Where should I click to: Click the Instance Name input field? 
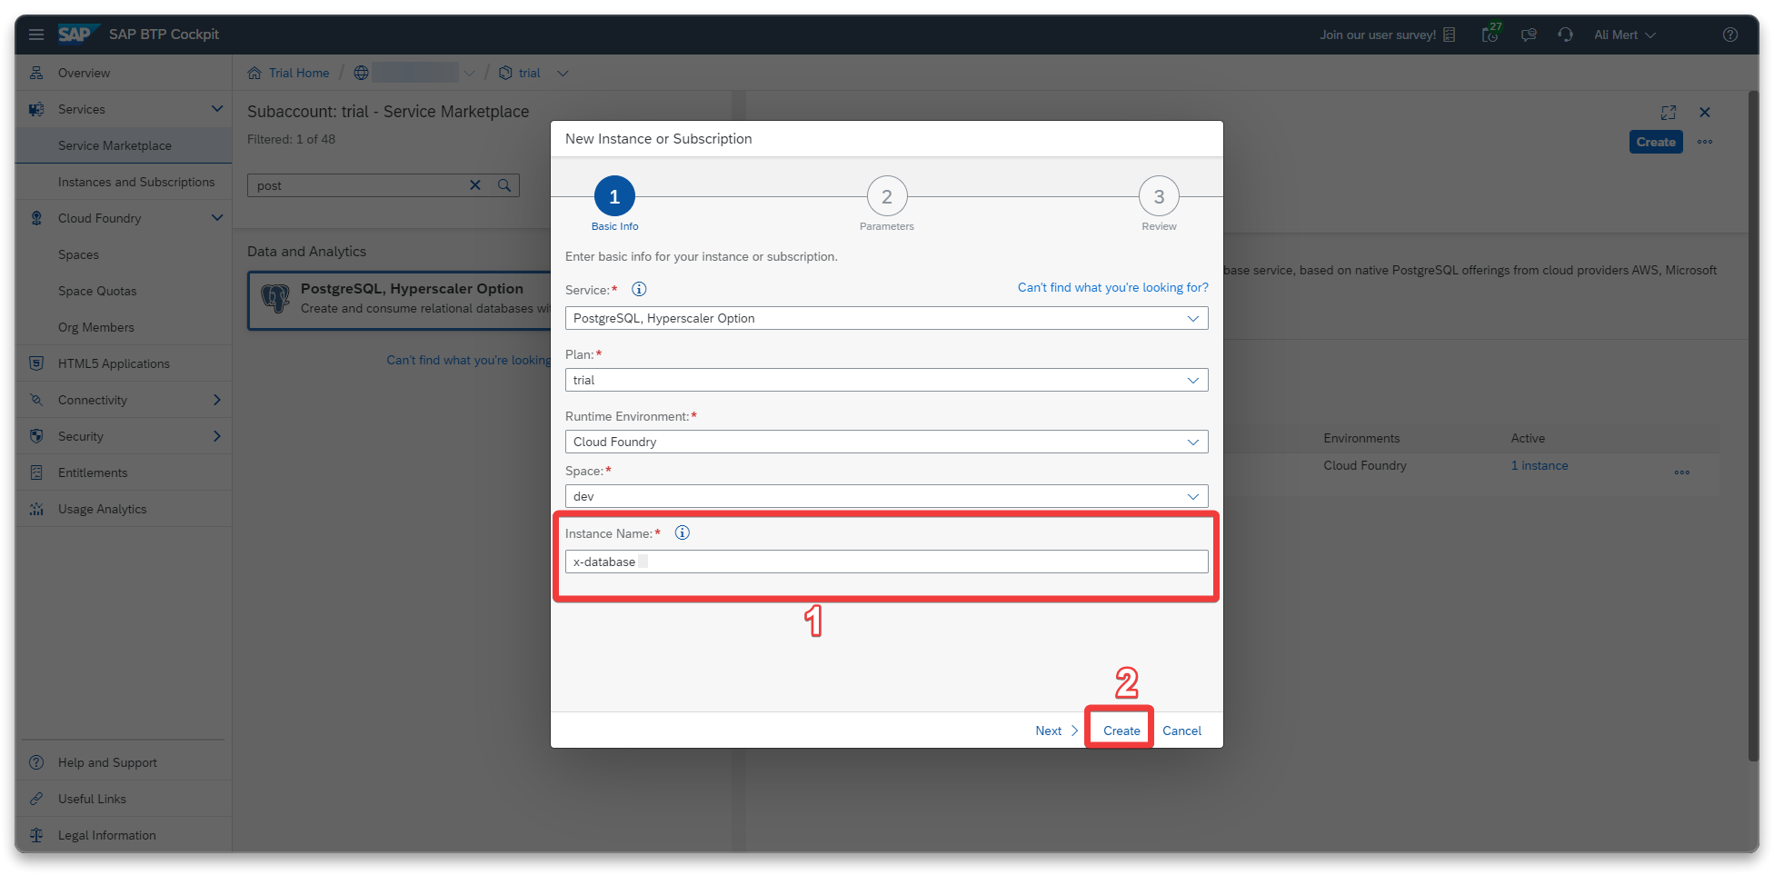tap(886, 562)
